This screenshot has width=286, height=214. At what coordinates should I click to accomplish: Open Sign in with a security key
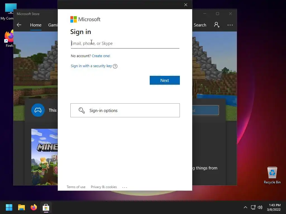click(x=91, y=66)
